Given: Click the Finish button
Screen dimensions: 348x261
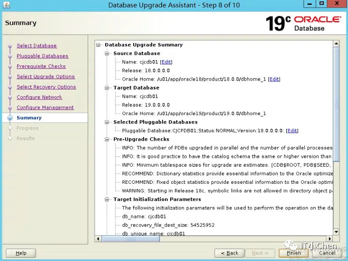Looking at the screenshot, I should pos(293,253).
